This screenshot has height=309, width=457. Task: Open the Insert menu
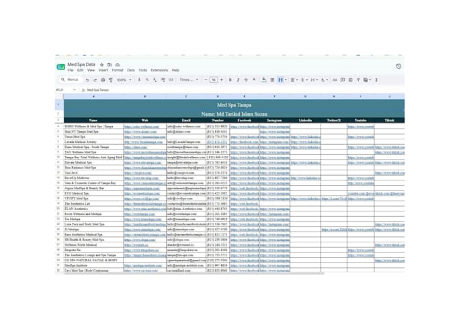103,71
